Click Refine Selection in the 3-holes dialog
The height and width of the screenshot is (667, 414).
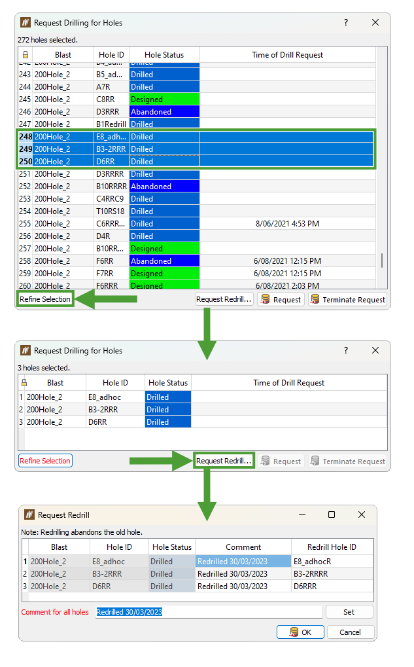tap(45, 461)
